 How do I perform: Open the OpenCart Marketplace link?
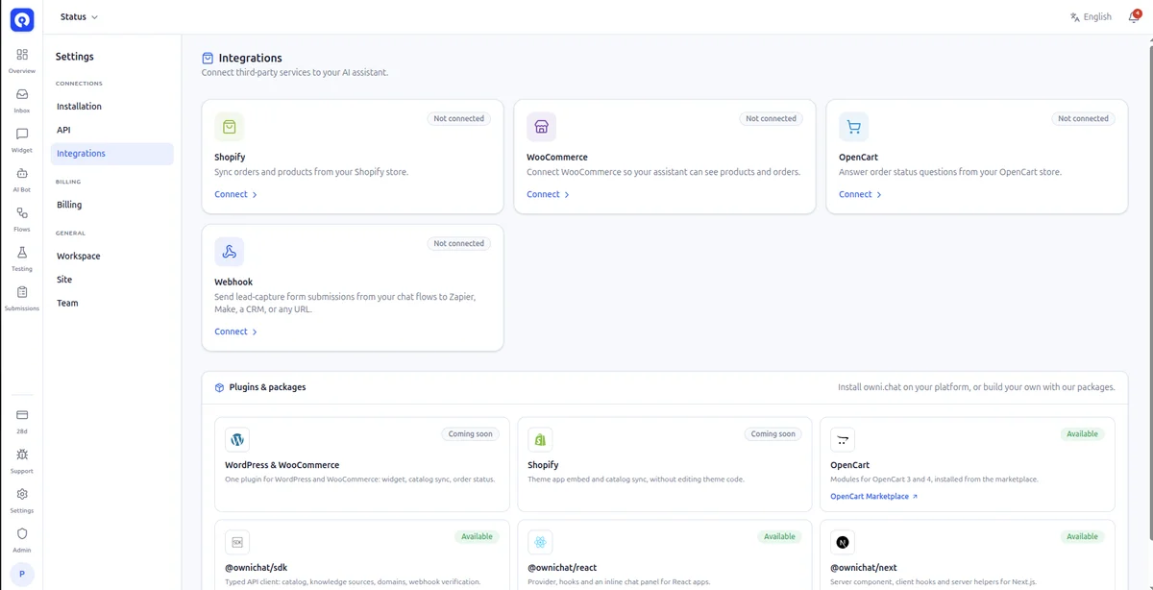click(874, 497)
